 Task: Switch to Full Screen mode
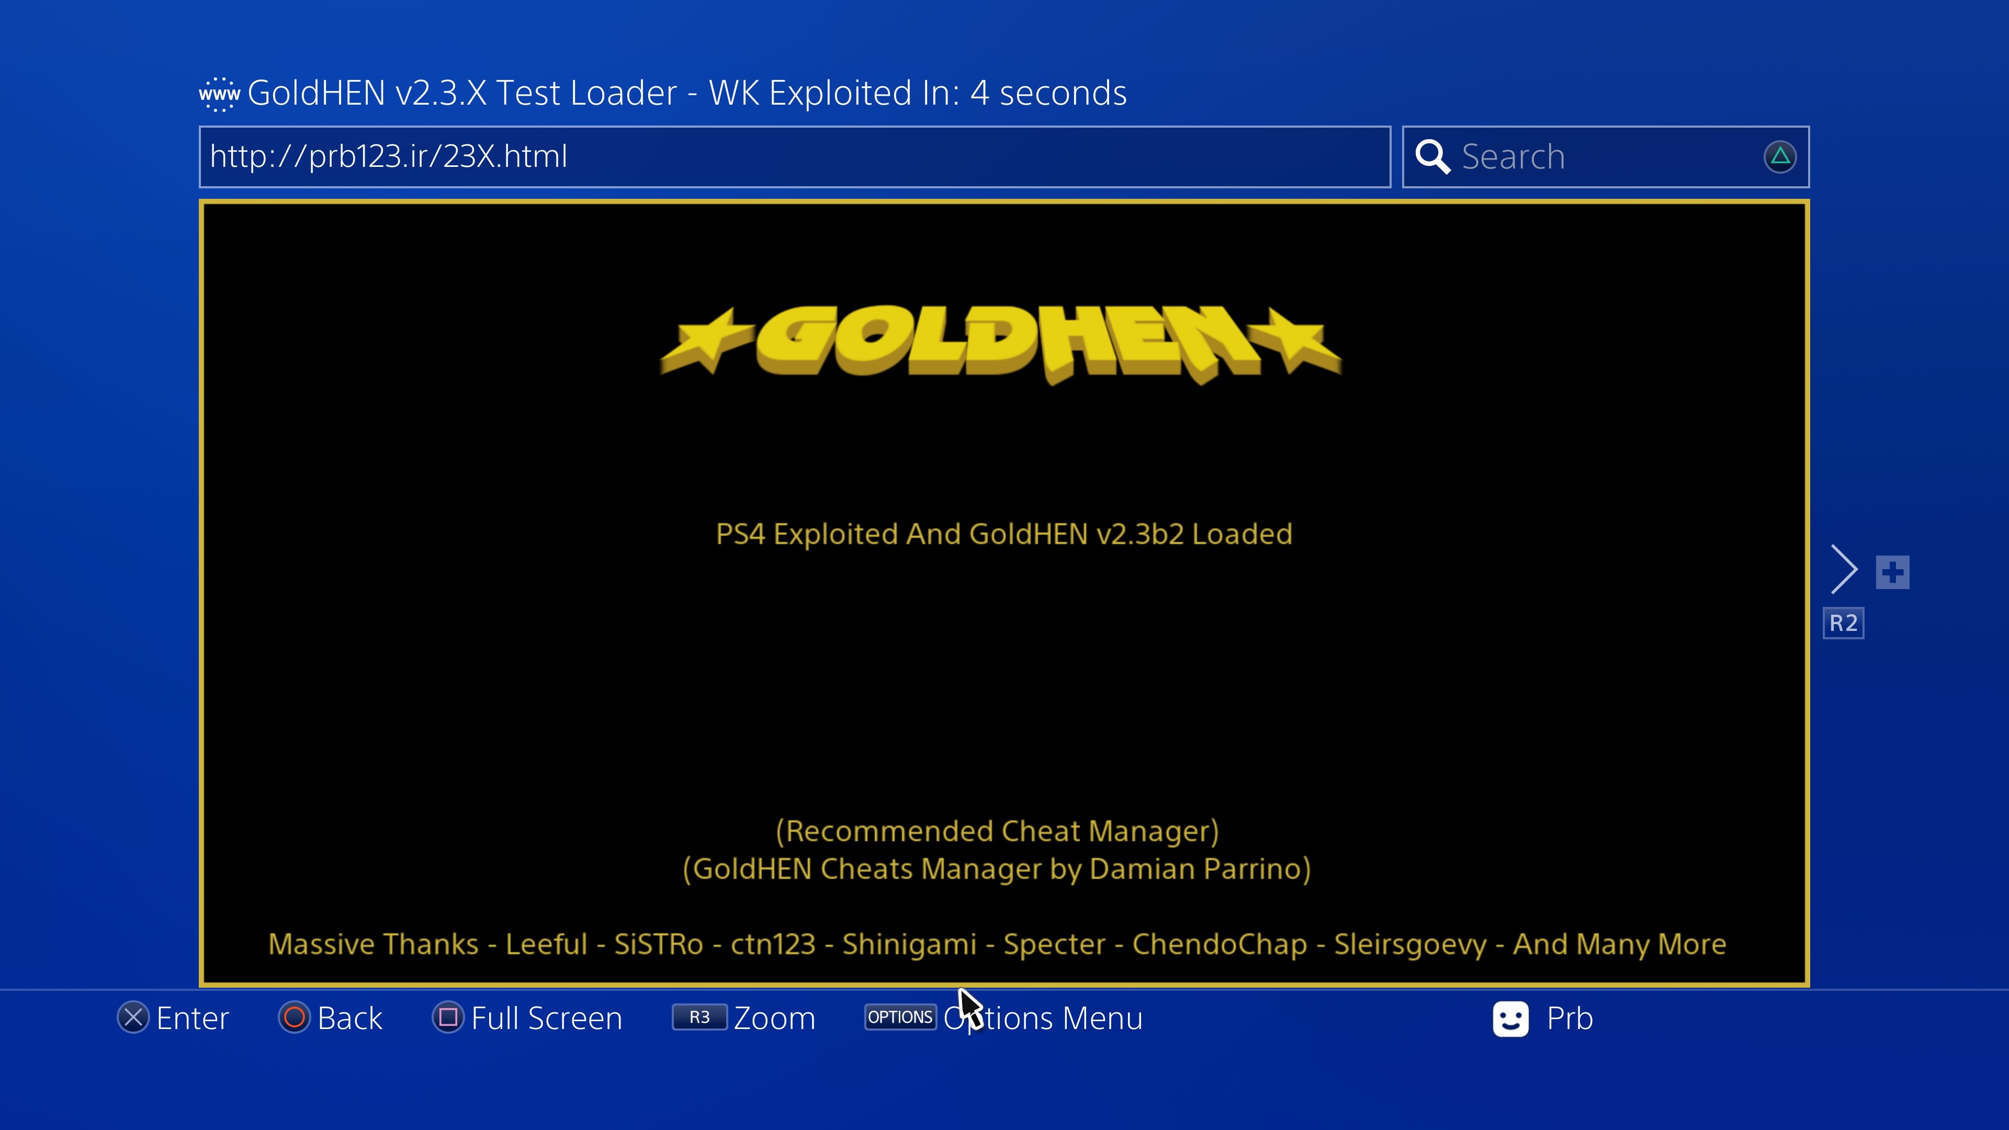(547, 1019)
